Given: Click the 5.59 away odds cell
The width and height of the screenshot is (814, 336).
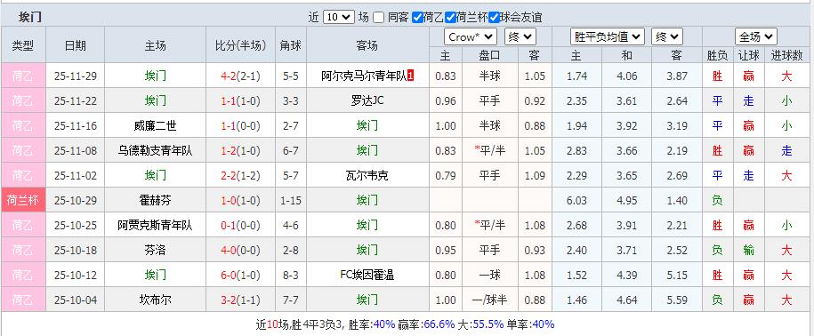Looking at the screenshot, I should [677, 300].
